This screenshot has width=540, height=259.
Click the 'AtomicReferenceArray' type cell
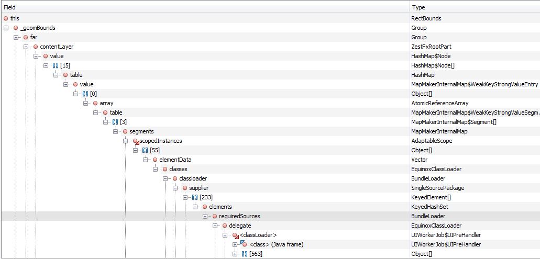click(x=439, y=103)
